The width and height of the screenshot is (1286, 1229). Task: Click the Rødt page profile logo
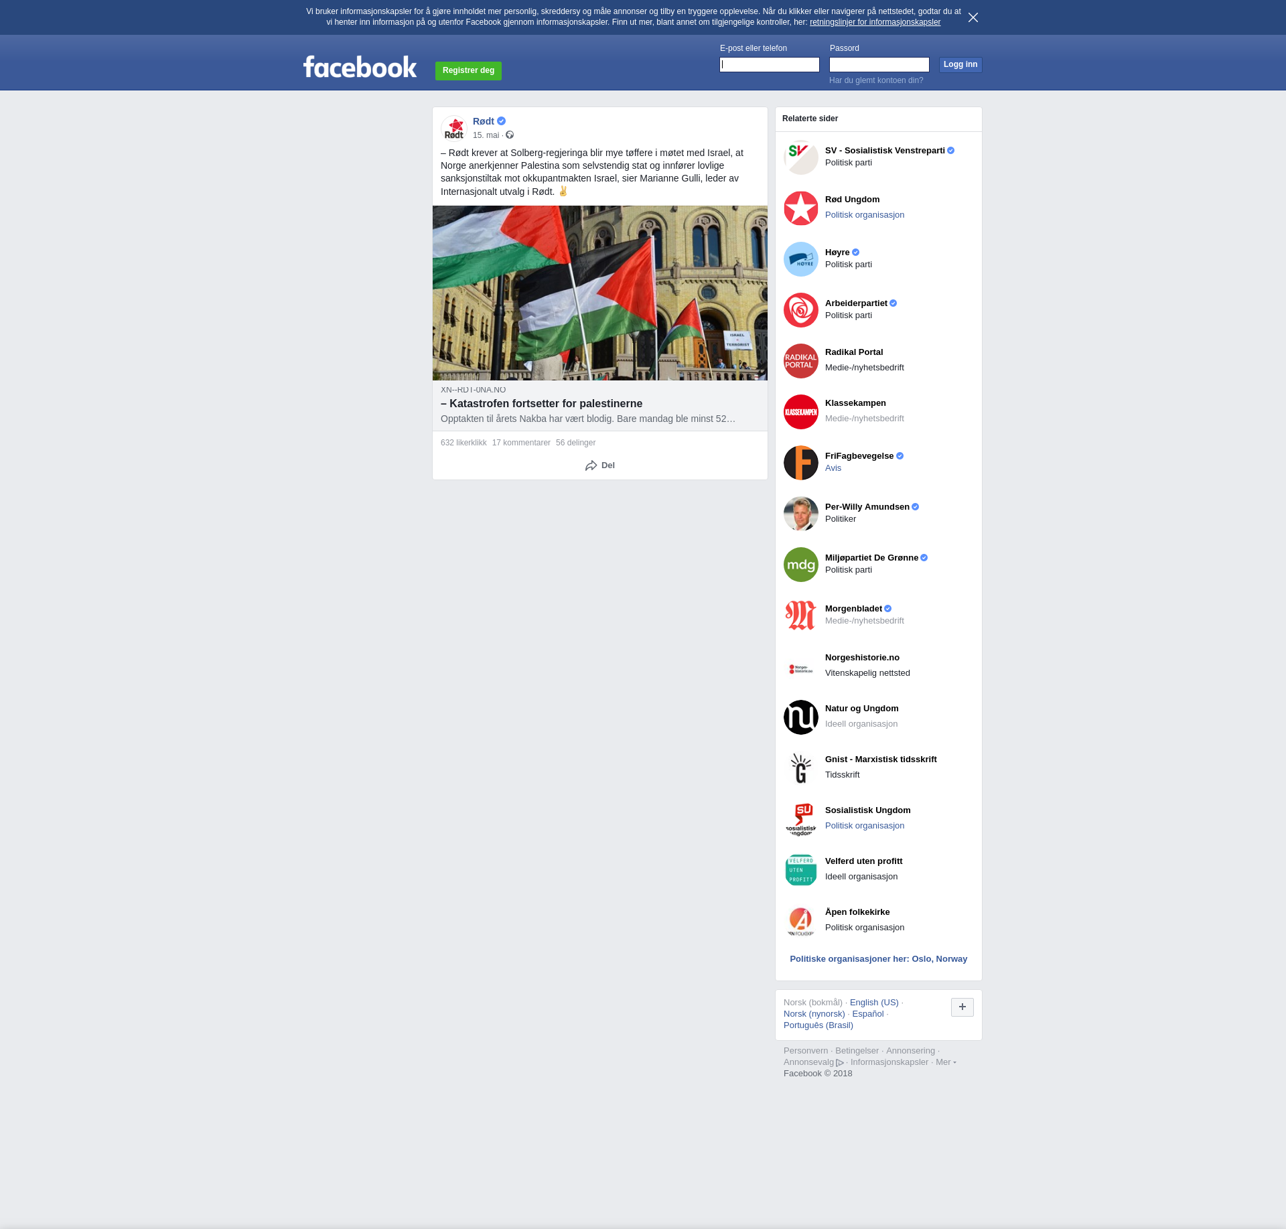[454, 128]
